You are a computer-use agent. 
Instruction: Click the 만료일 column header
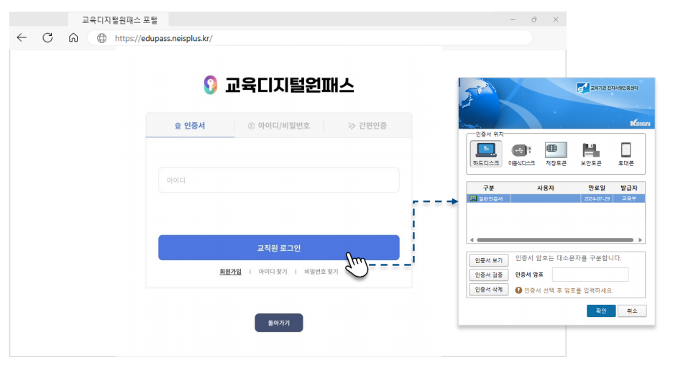tap(597, 188)
